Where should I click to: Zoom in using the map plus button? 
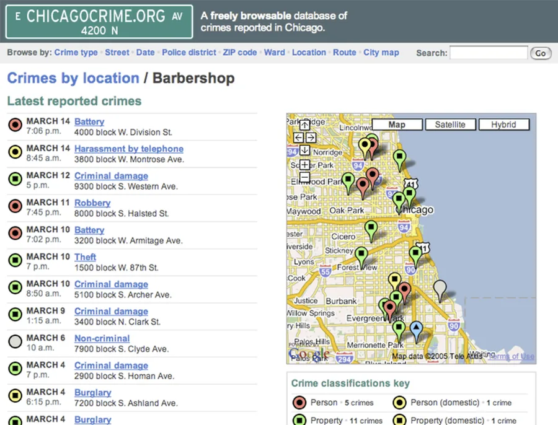pyautogui.click(x=304, y=164)
